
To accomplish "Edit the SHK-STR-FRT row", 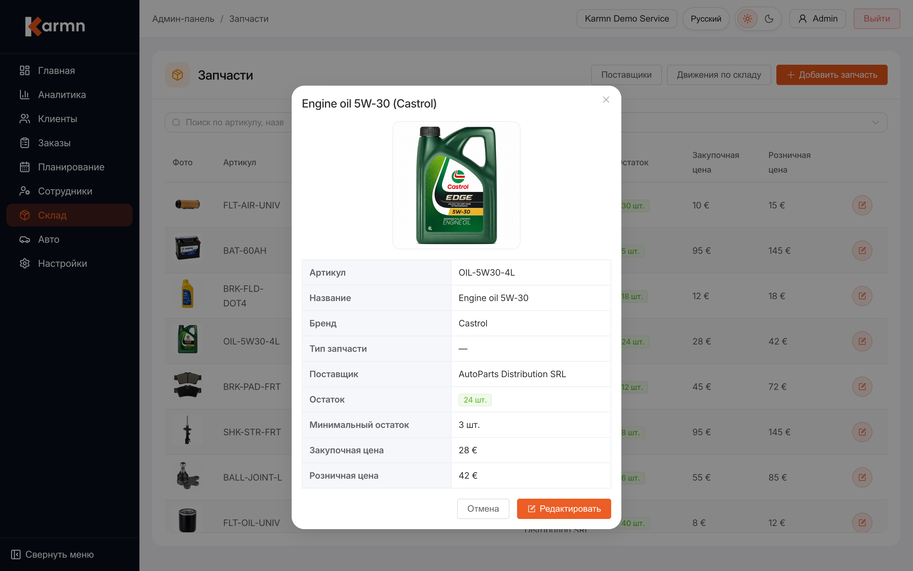I will click(x=862, y=432).
